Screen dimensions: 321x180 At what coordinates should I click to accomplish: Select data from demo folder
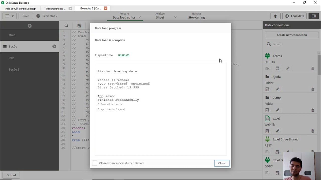267,110
